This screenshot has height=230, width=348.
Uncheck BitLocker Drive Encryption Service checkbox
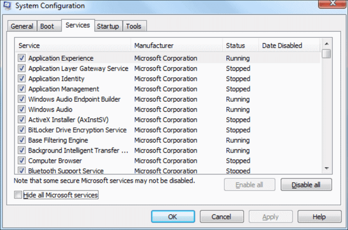(22, 130)
